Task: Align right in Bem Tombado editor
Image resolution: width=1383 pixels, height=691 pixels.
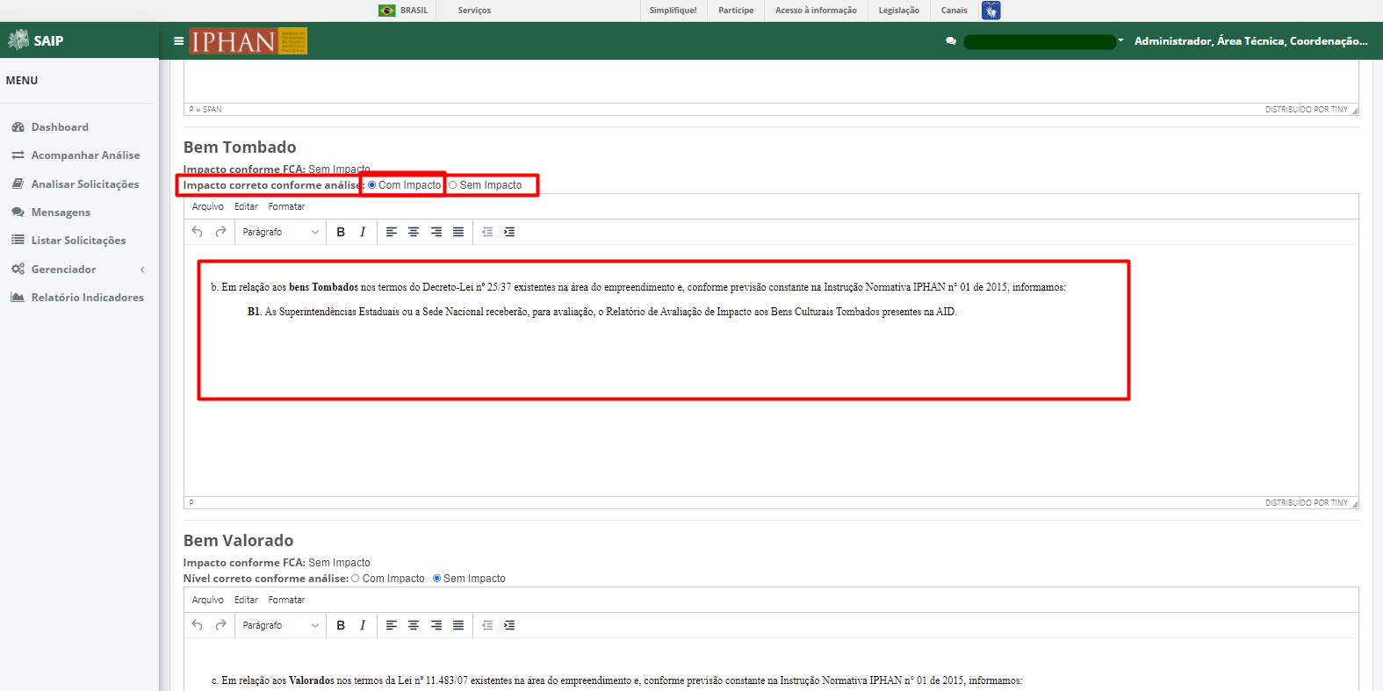Action: pyautogui.click(x=436, y=232)
